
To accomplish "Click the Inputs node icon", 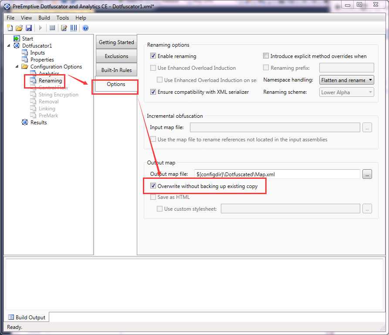I will pos(25,52).
